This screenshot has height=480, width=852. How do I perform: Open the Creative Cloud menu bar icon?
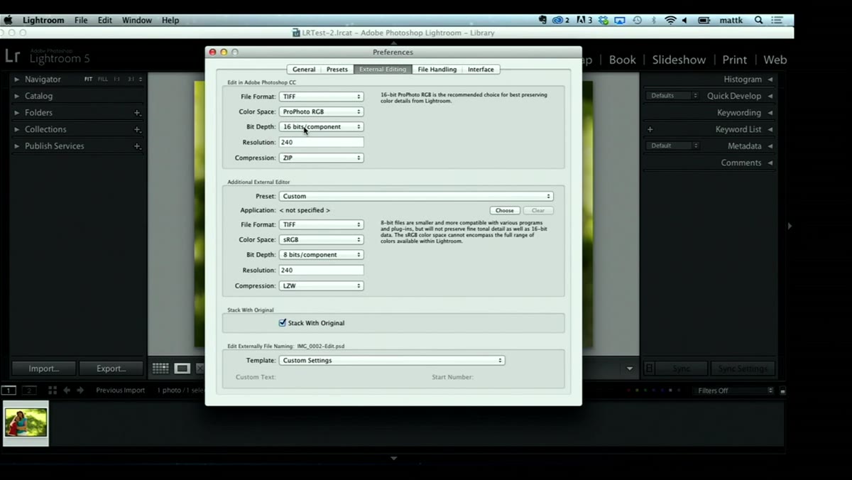tap(561, 21)
